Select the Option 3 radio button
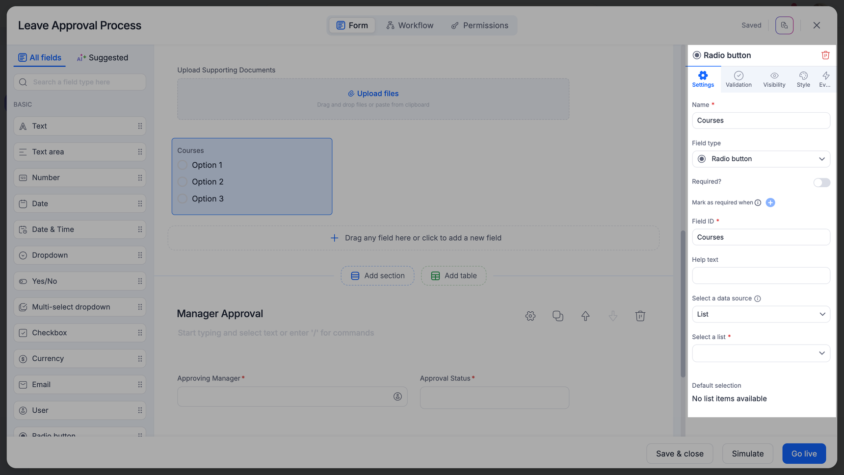844x475 pixels. [x=183, y=199]
